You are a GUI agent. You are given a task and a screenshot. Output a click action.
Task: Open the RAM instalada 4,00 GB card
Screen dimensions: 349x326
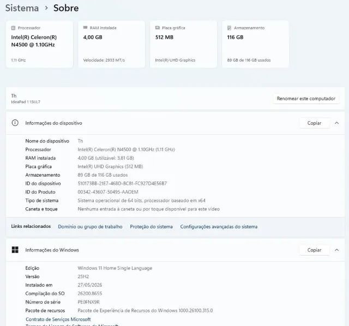click(111, 44)
